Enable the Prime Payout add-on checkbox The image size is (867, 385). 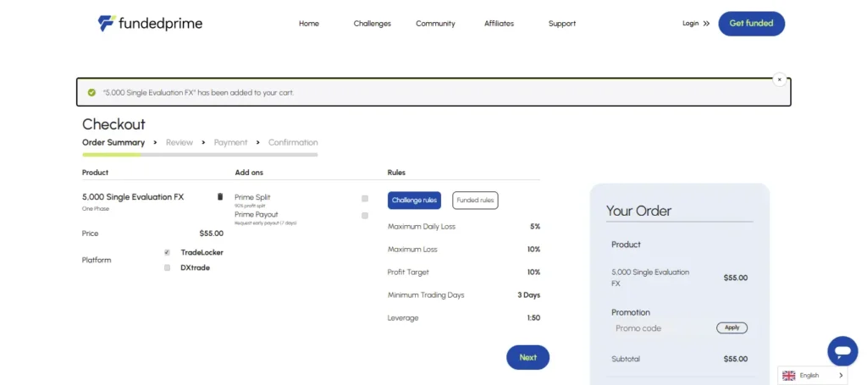point(365,216)
